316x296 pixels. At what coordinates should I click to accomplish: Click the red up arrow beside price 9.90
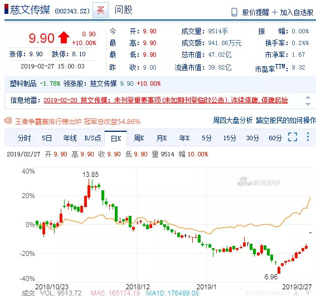[64, 37]
